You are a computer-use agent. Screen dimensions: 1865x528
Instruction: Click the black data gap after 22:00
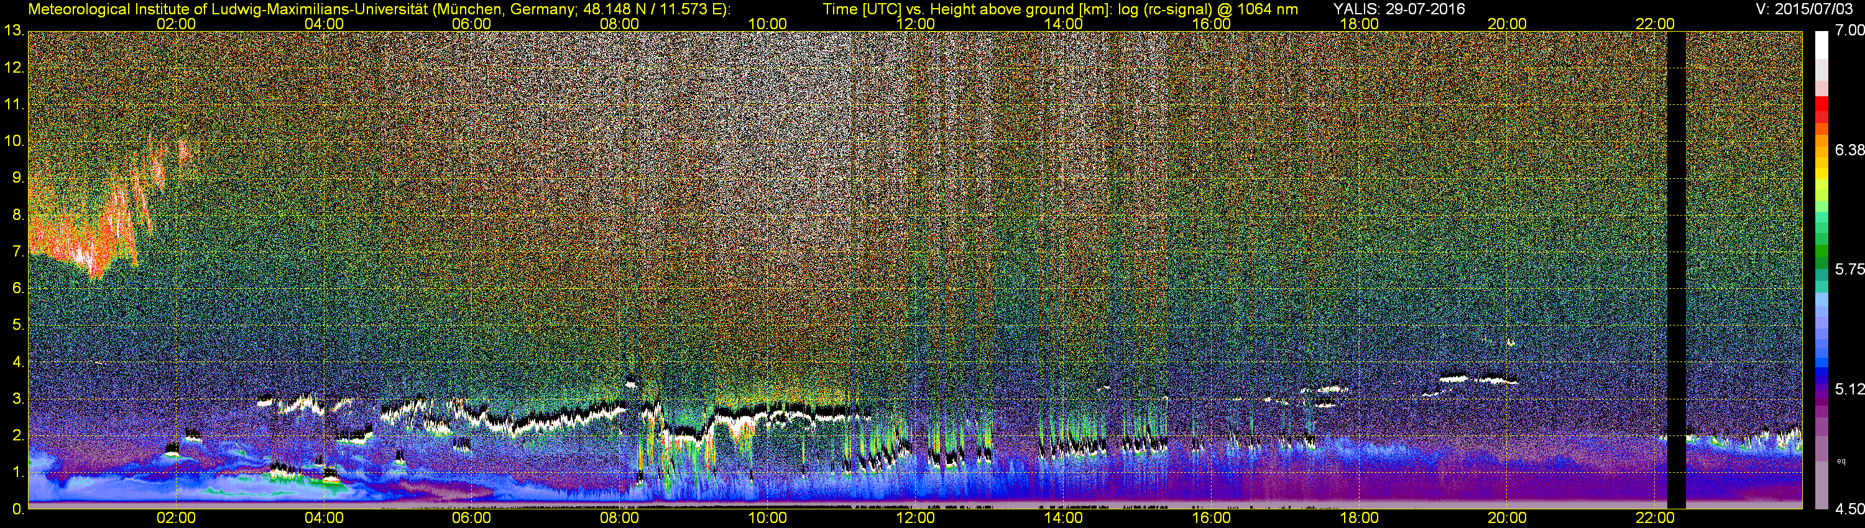(x=1676, y=268)
